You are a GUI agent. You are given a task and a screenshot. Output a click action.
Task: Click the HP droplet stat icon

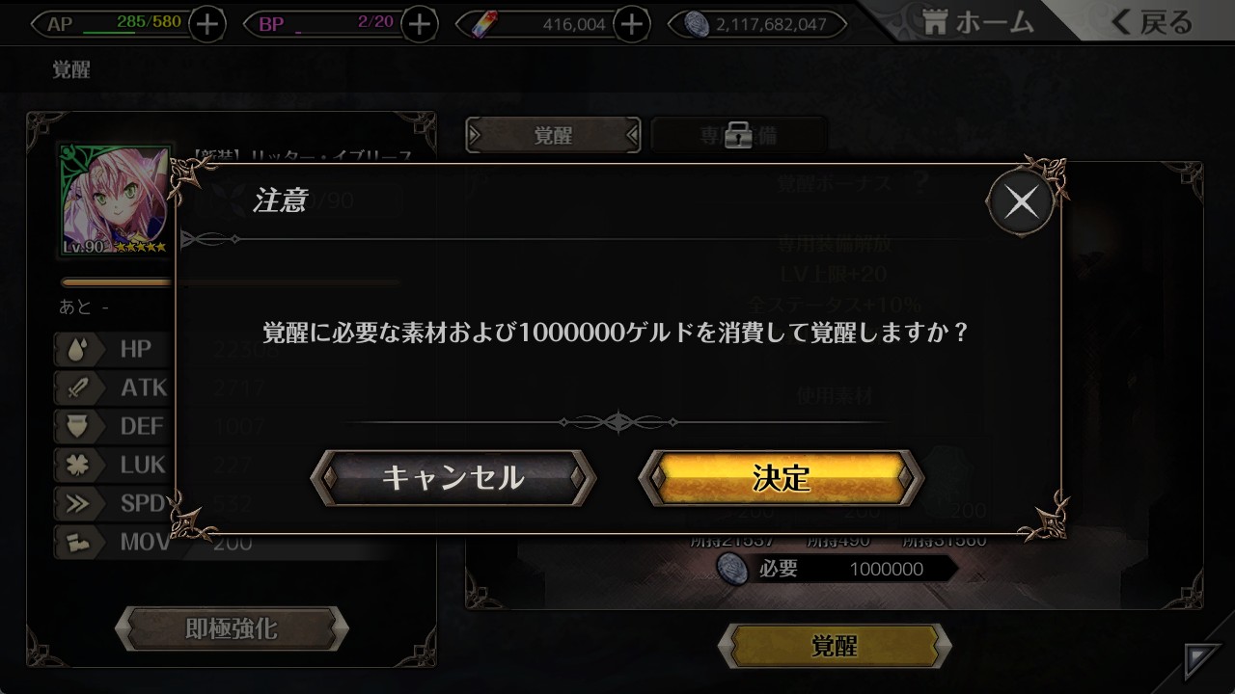[77, 349]
